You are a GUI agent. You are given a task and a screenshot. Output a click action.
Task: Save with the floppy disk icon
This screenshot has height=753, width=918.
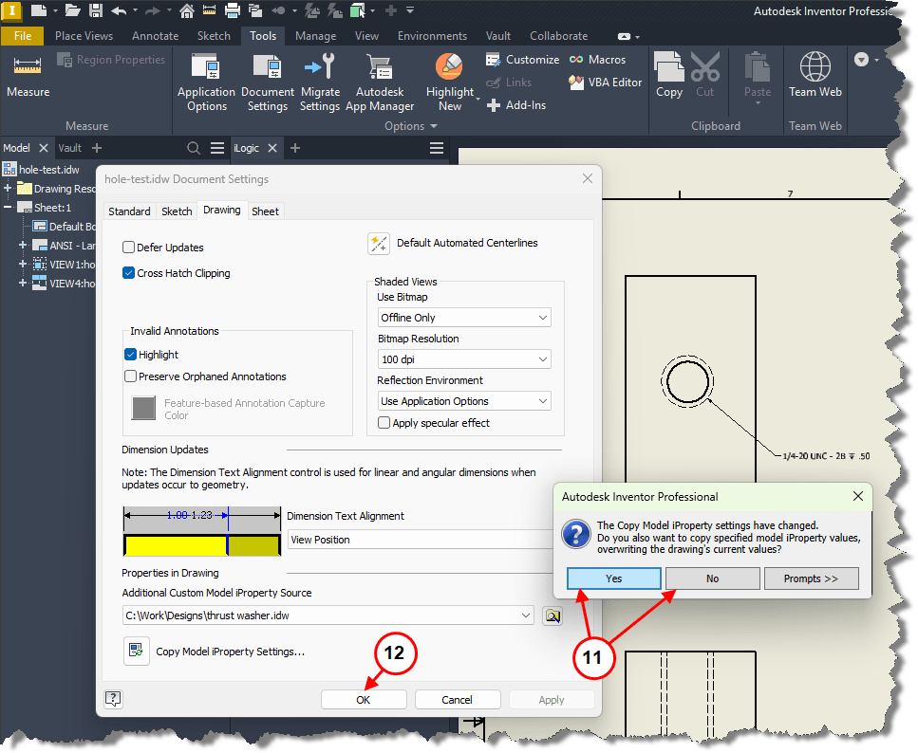click(96, 9)
